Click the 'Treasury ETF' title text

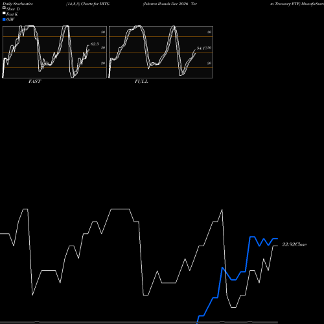[x=288, y=4]
